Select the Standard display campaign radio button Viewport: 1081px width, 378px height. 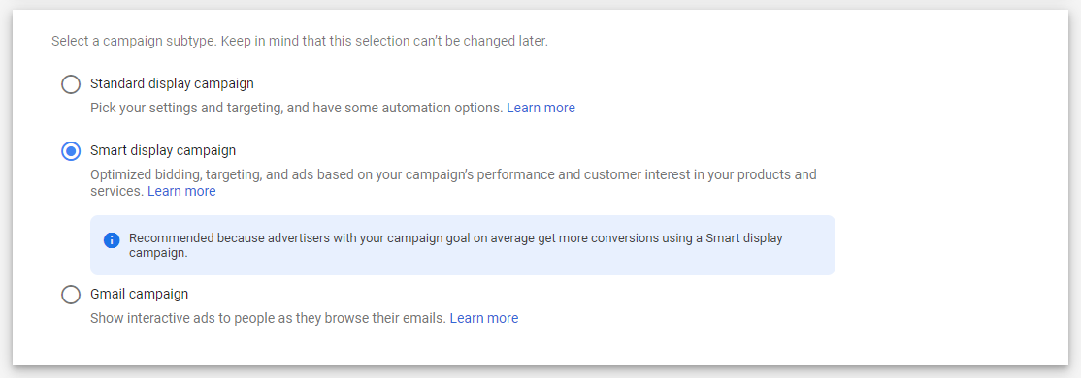70,84
